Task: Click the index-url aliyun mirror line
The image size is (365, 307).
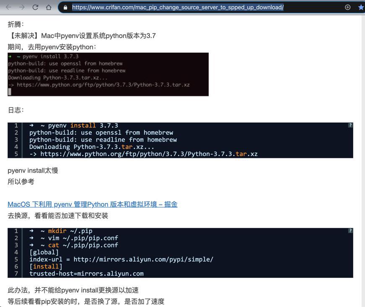Action: (x=121, y=259)
